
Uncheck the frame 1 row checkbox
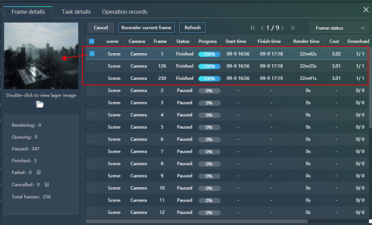[x=92, y=54]
